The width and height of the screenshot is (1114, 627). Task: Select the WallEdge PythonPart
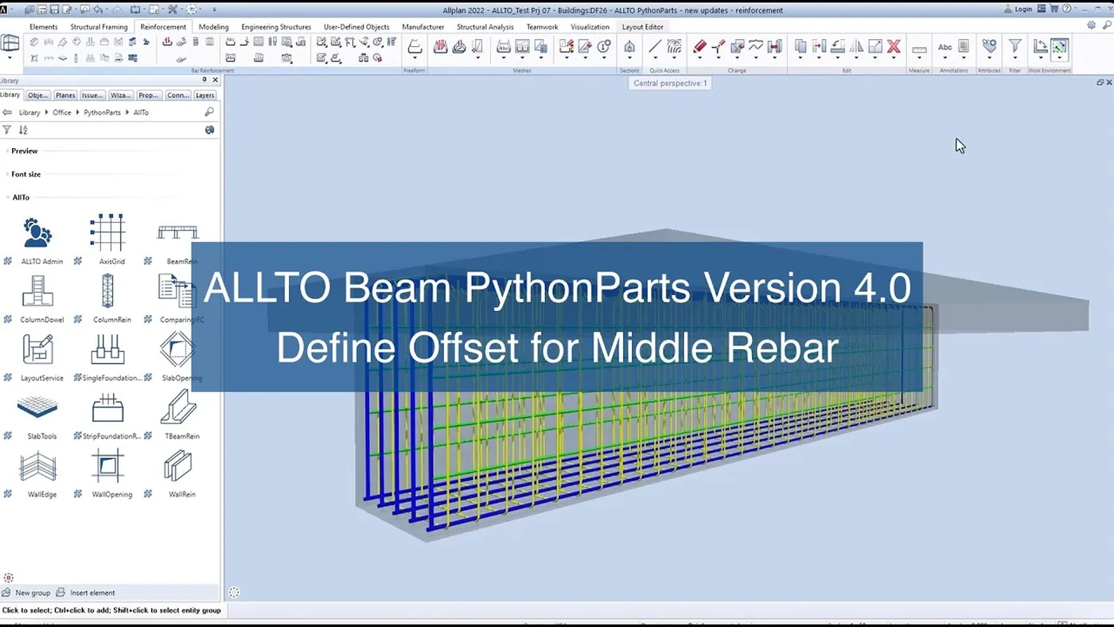37,466
